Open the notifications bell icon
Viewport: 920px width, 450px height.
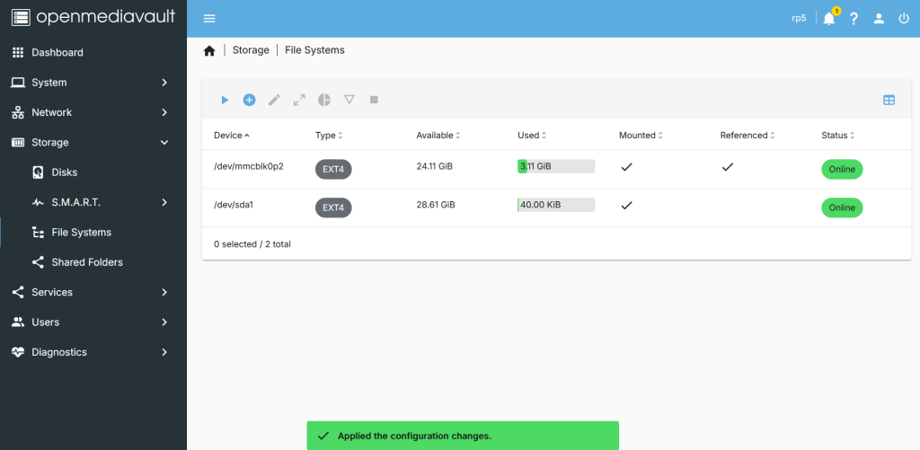click(x=828, y=18)
